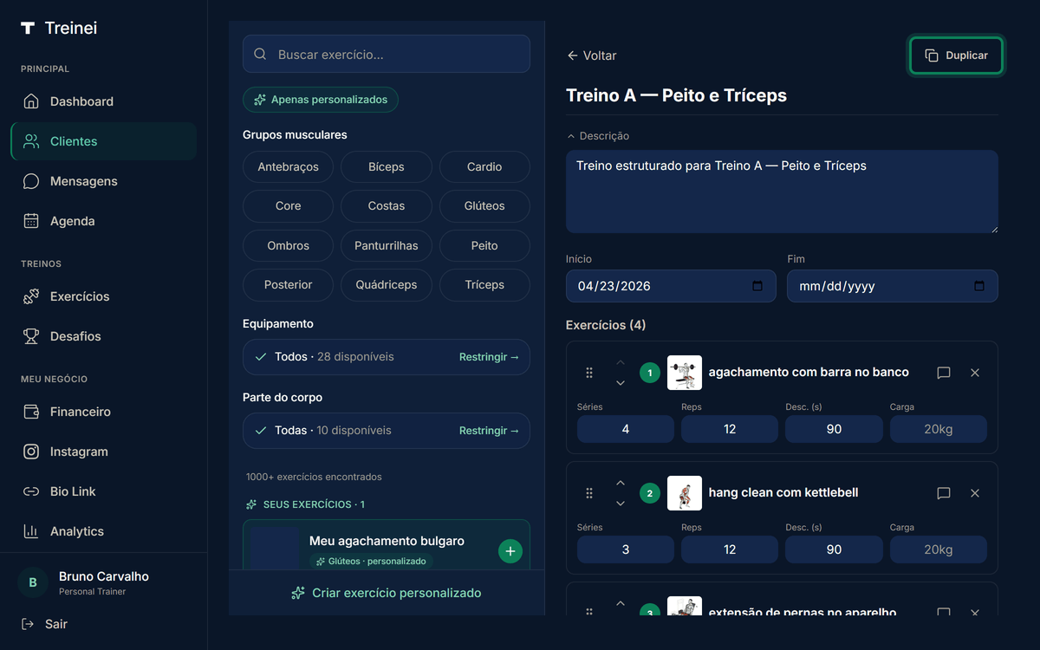Go back with the Voltar link
Screen dimensions: 1040x650
click(591, 55)
